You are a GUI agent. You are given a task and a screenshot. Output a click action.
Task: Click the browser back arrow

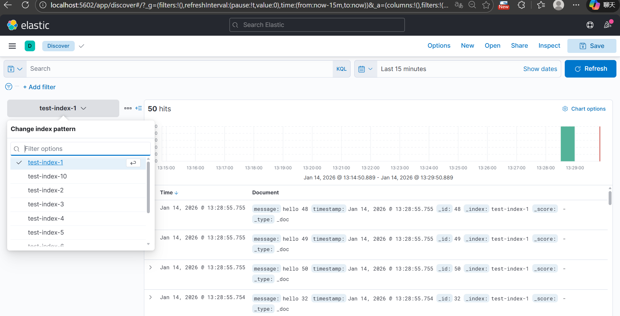point(8,5)
